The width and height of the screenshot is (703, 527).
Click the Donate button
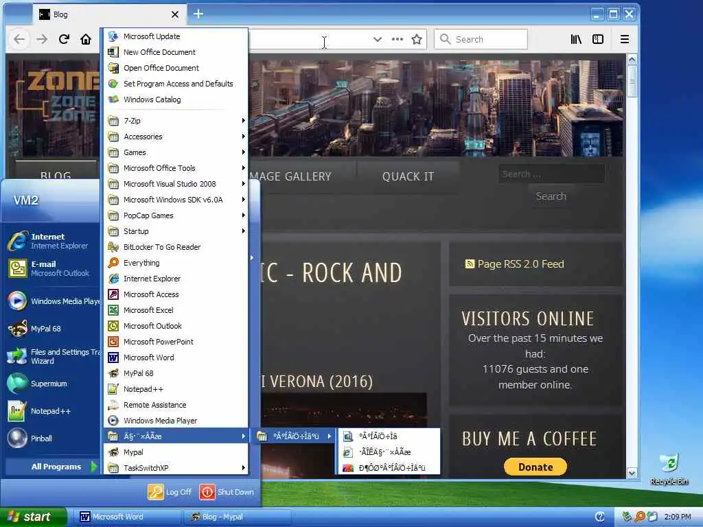point(535,467)
